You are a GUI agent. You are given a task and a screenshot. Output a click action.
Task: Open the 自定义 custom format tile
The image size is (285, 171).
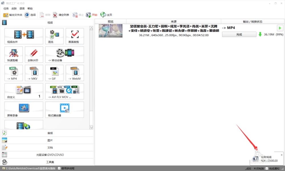[24, 91]
